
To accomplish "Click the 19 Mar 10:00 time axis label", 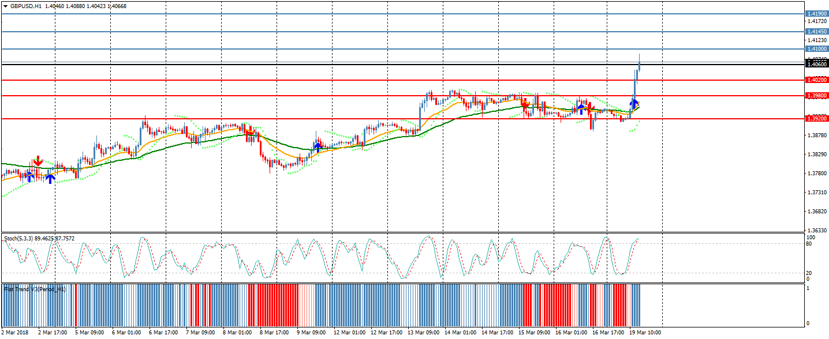I will pos(645,333).
